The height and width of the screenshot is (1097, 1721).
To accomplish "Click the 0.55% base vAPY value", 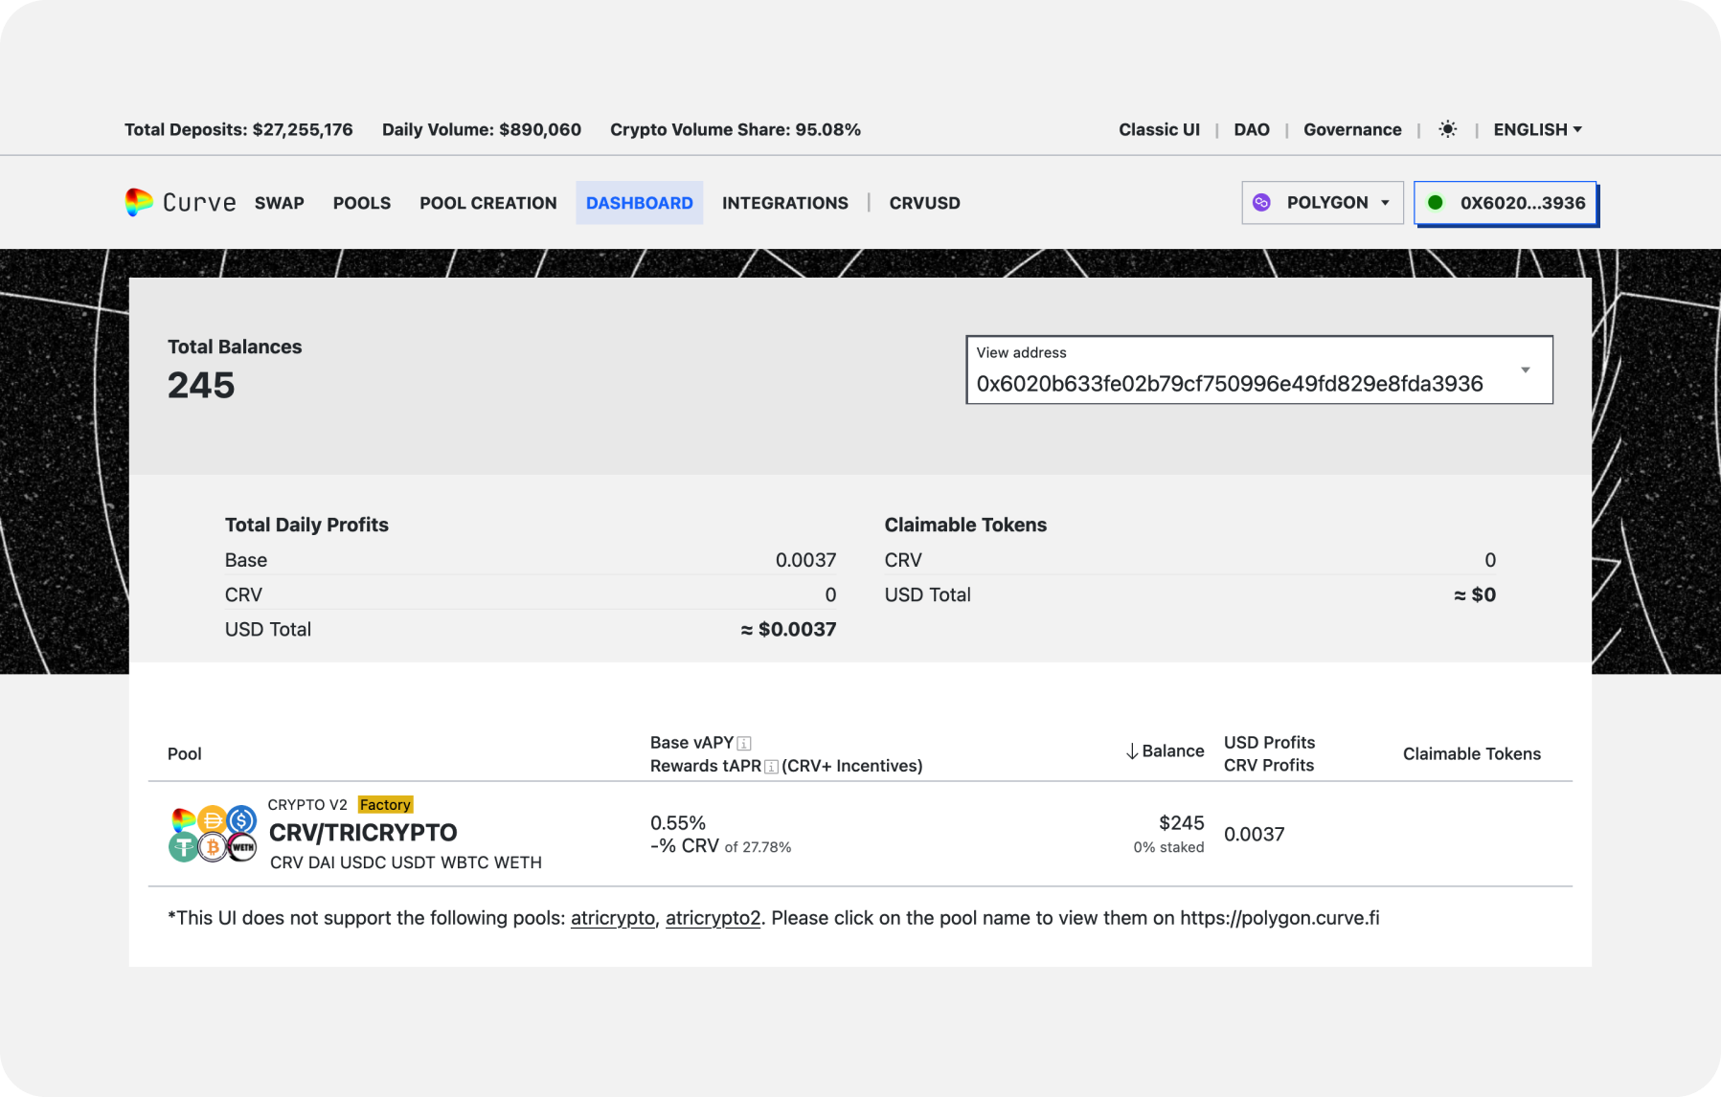I will pyautogui.click(x=678, y=823).
